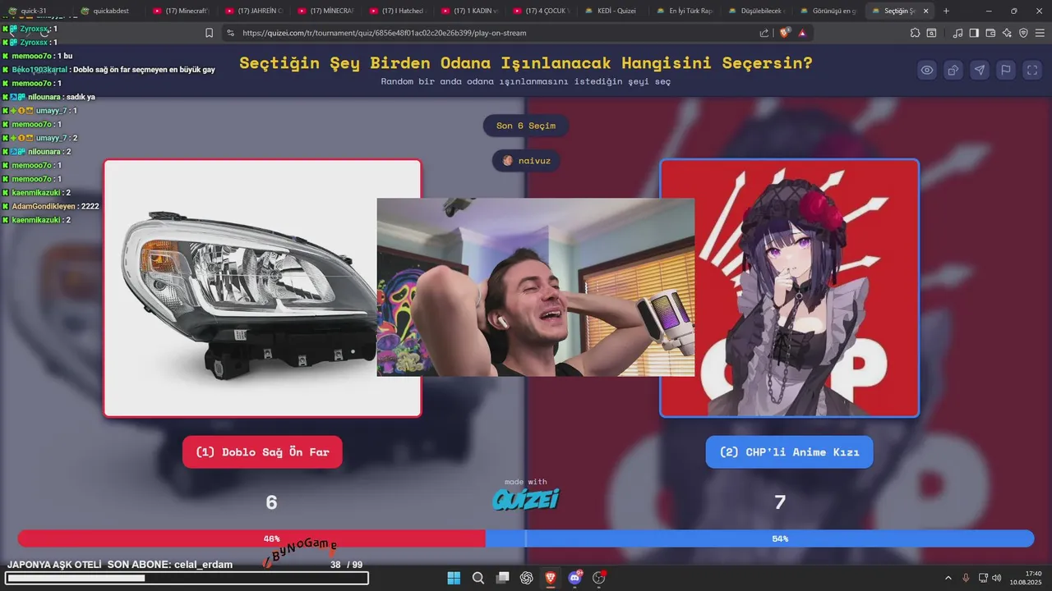
Task: Click chat username AdamGondikleyen
Action: [44, 206]
